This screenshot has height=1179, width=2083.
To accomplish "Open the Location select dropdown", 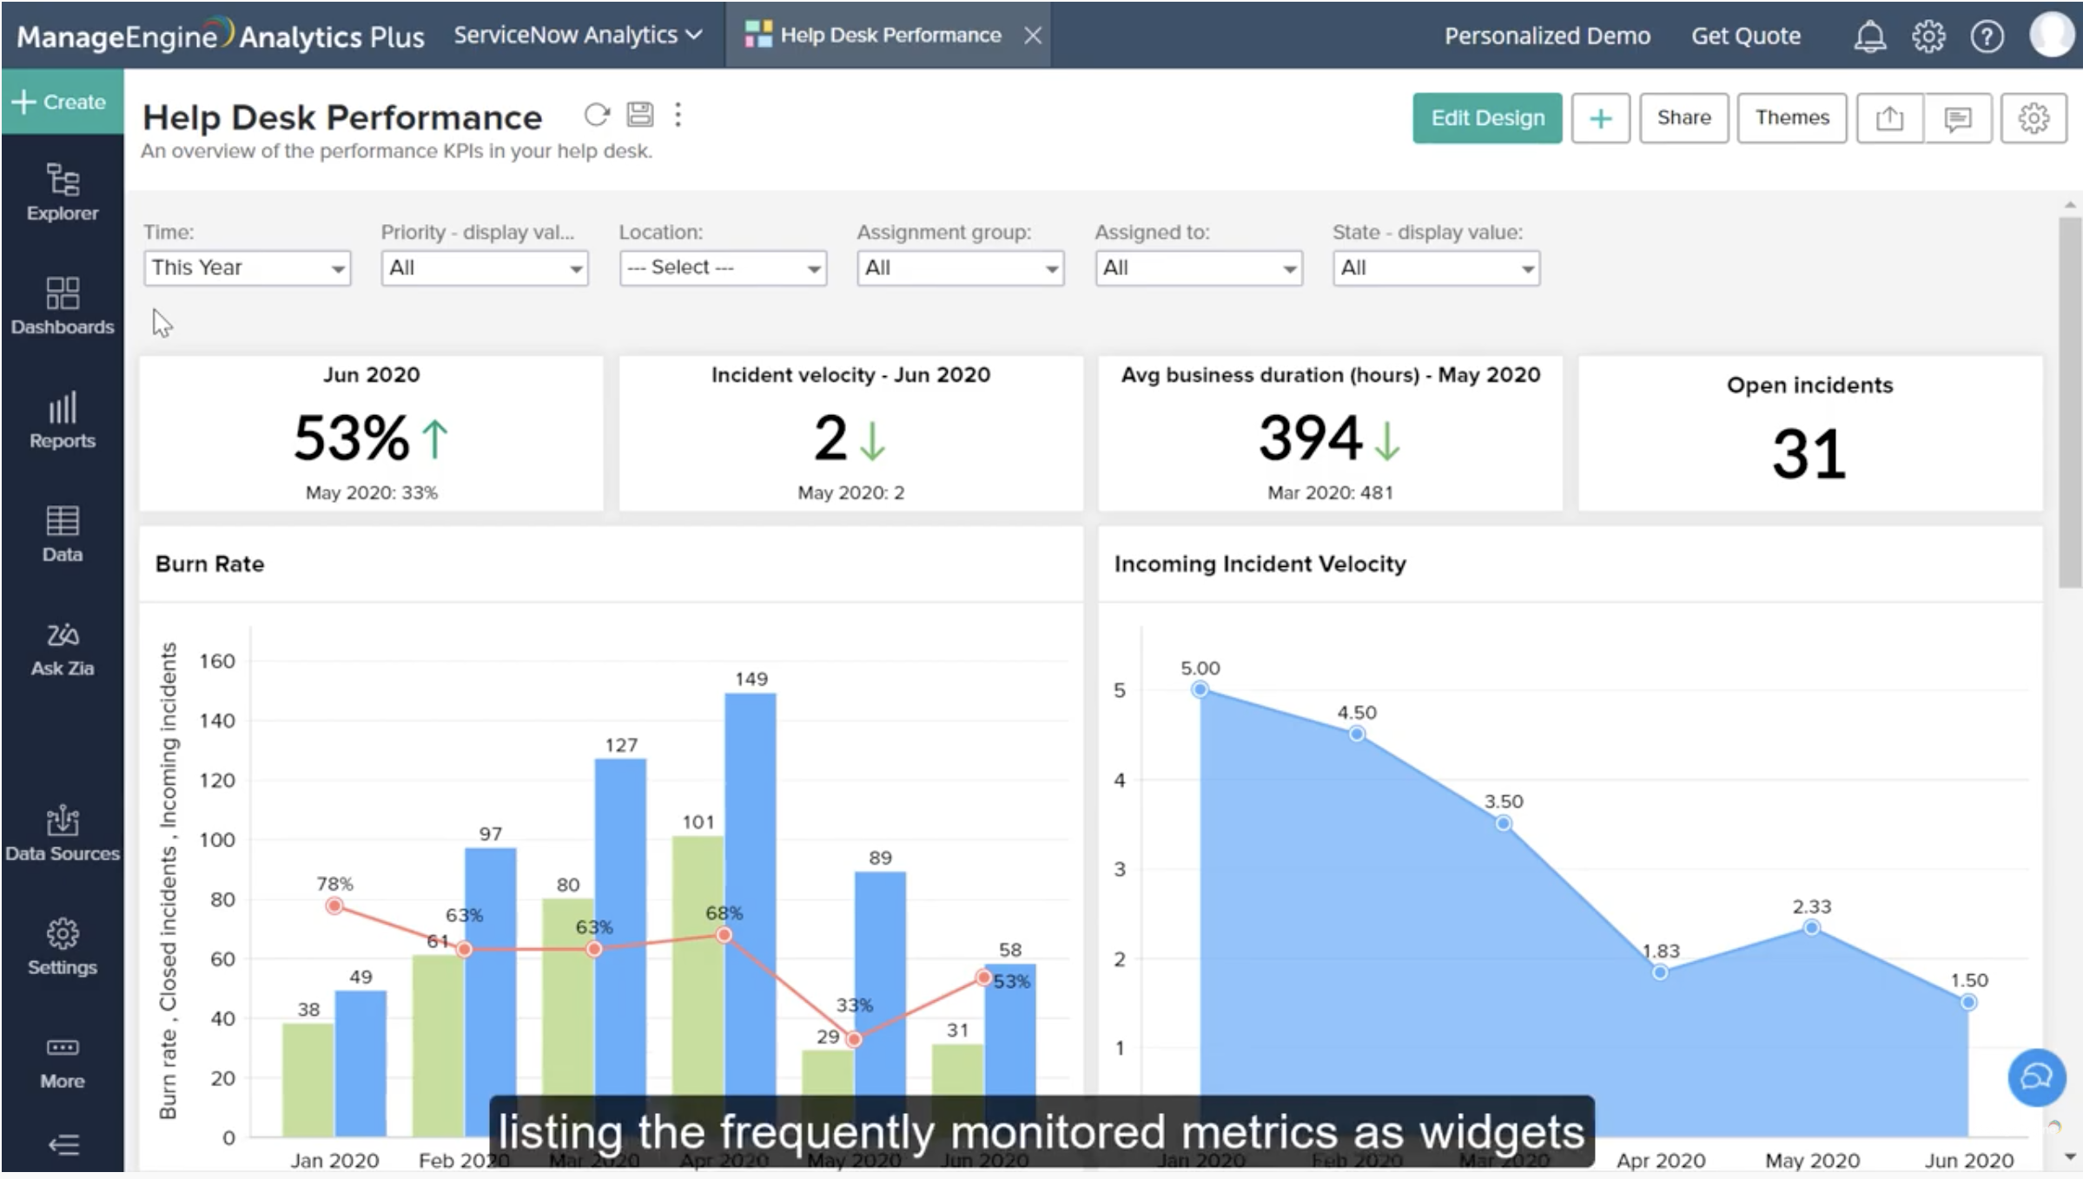I will tap(722, 268).
